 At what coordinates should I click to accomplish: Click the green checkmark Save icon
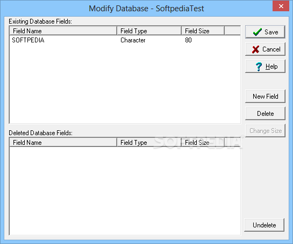pyautogui.click(x=258, y=32)
